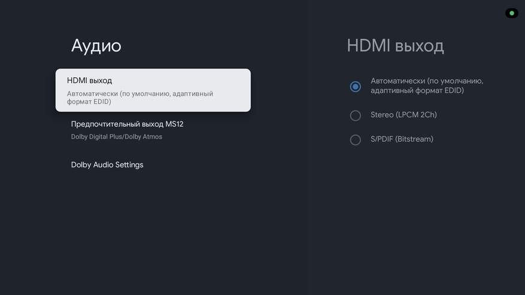Click the word Dolby in Dolby Audio Settings
Image resolution: width=525 pixels, height=295 pixels.
pyautogui.click(x=82, y=165)
